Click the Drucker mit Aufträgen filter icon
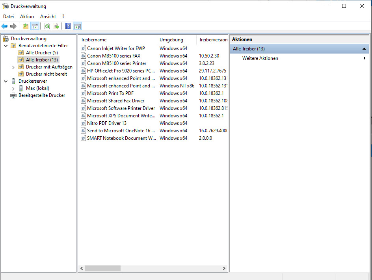372x280 pixels. pos(21,67)
